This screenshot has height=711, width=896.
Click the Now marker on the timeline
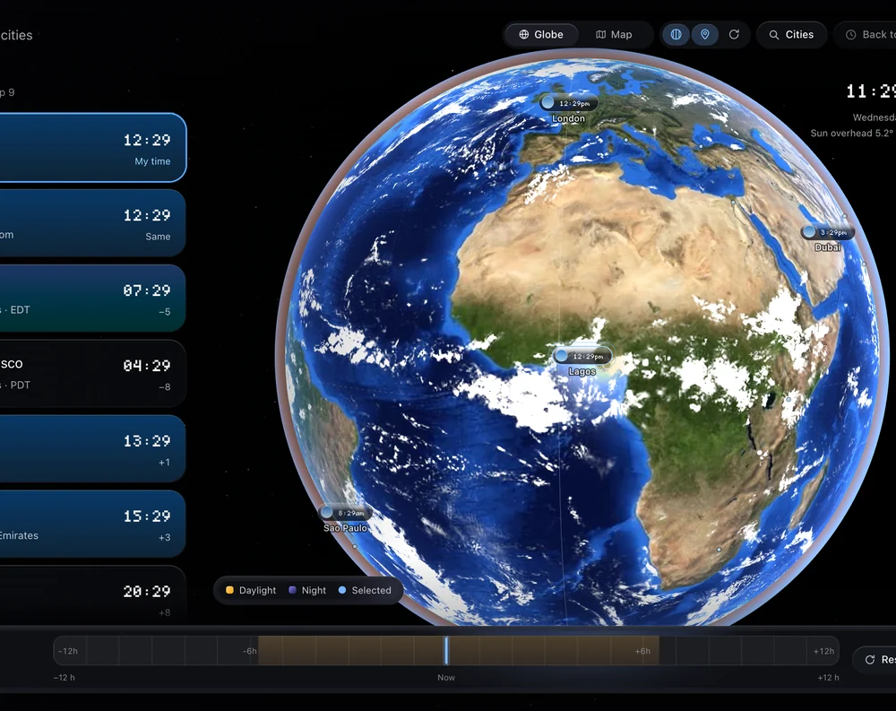446,651
